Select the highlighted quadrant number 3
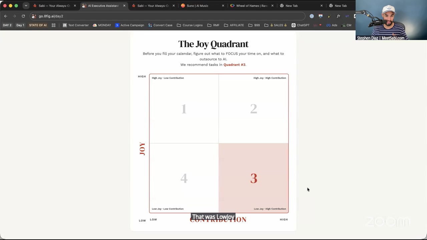The image size is (427, 240). (x=254, y=178)
